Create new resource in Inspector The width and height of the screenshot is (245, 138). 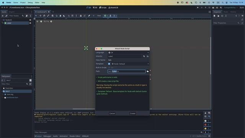point(214,16)
